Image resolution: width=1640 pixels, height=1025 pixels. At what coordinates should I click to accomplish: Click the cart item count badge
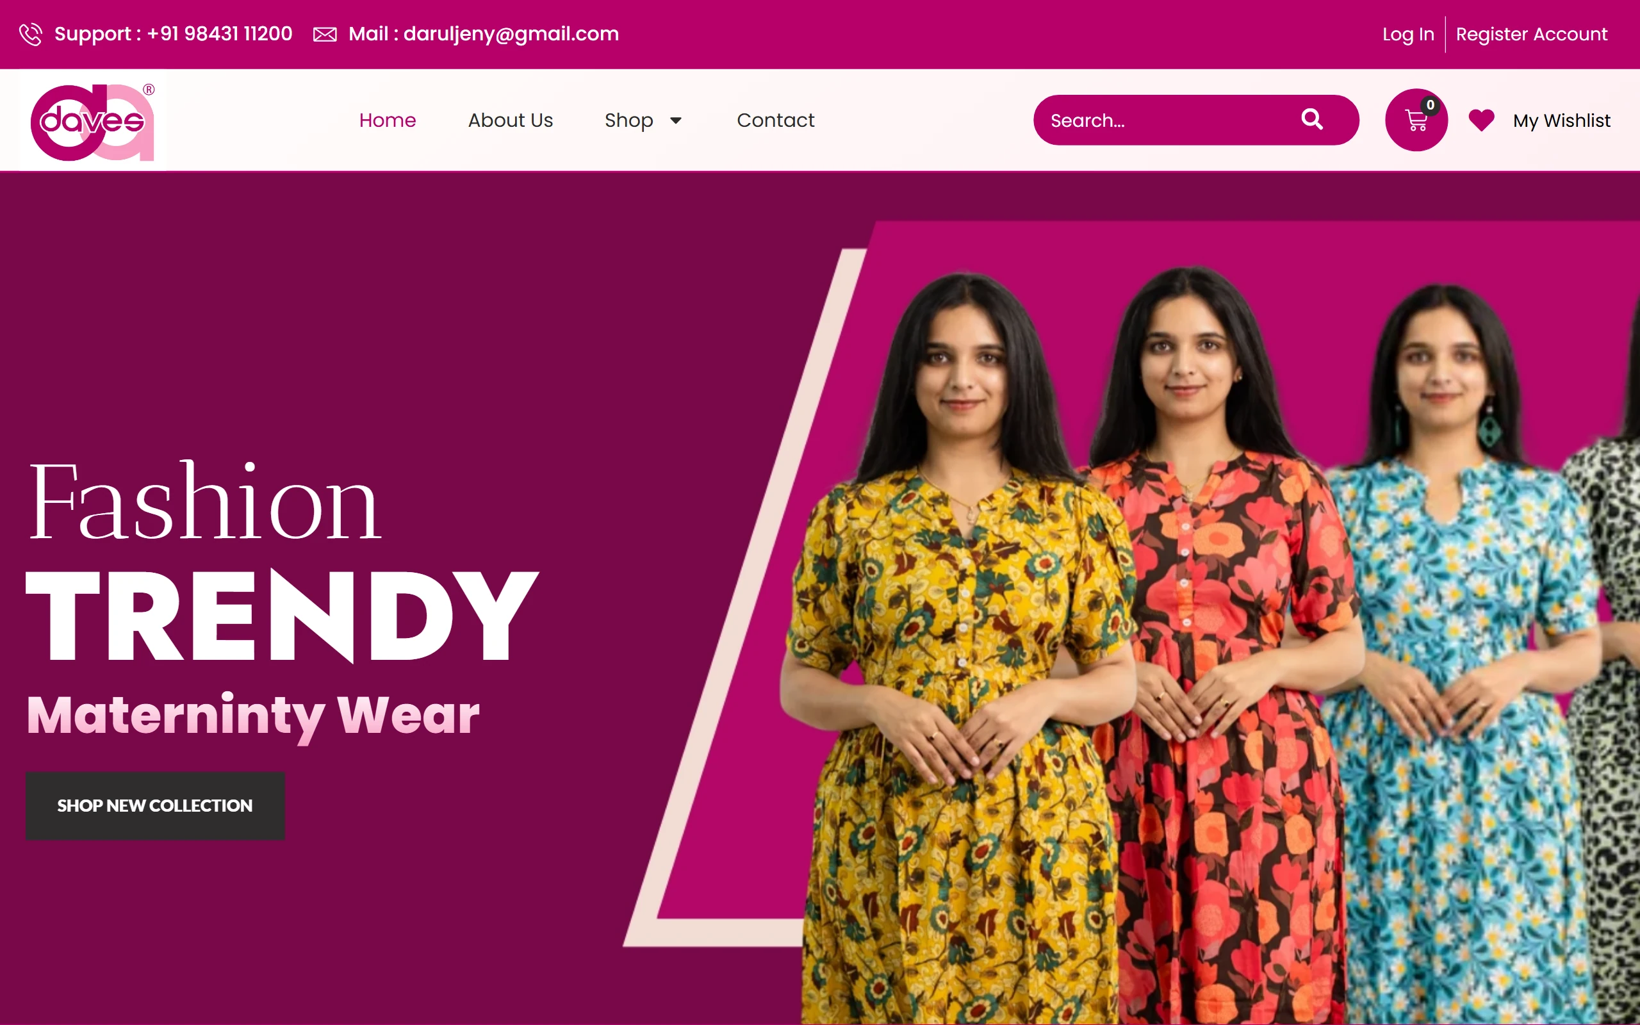1430,105
